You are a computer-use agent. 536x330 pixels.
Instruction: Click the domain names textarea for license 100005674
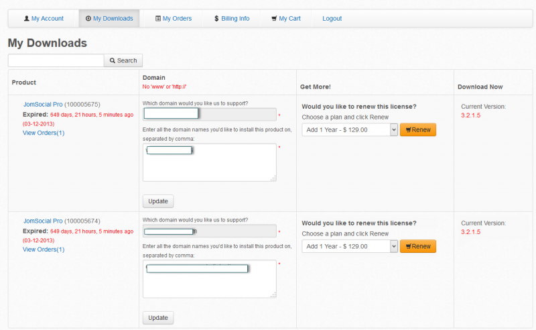[210, 279]
